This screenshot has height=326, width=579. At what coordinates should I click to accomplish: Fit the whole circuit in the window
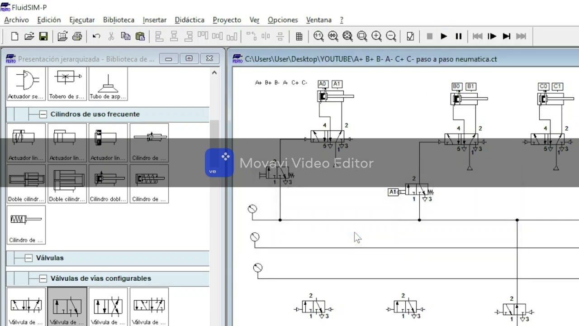[347, 36]
